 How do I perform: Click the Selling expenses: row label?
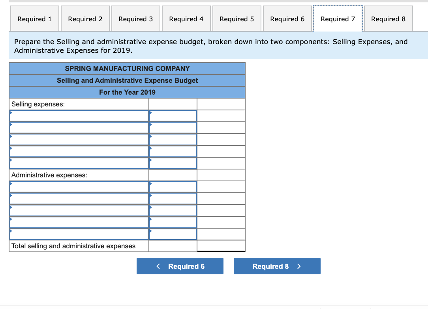[x=38, y=104]
